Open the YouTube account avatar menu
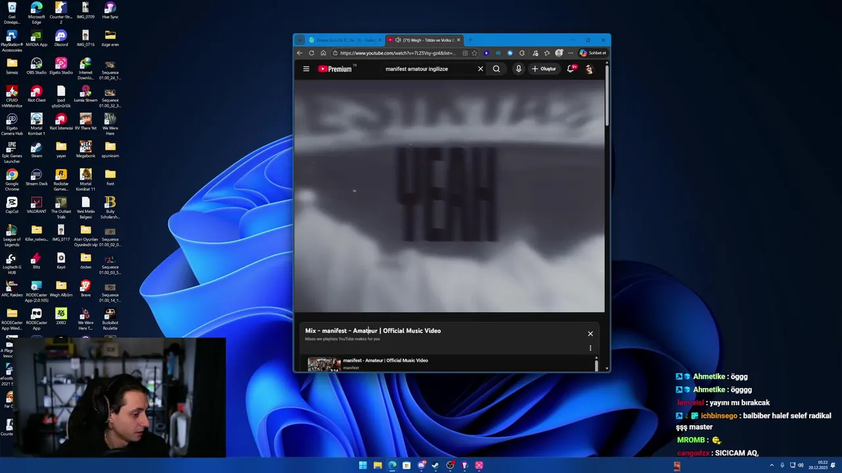Screen dimensions: 842x473 589,69
